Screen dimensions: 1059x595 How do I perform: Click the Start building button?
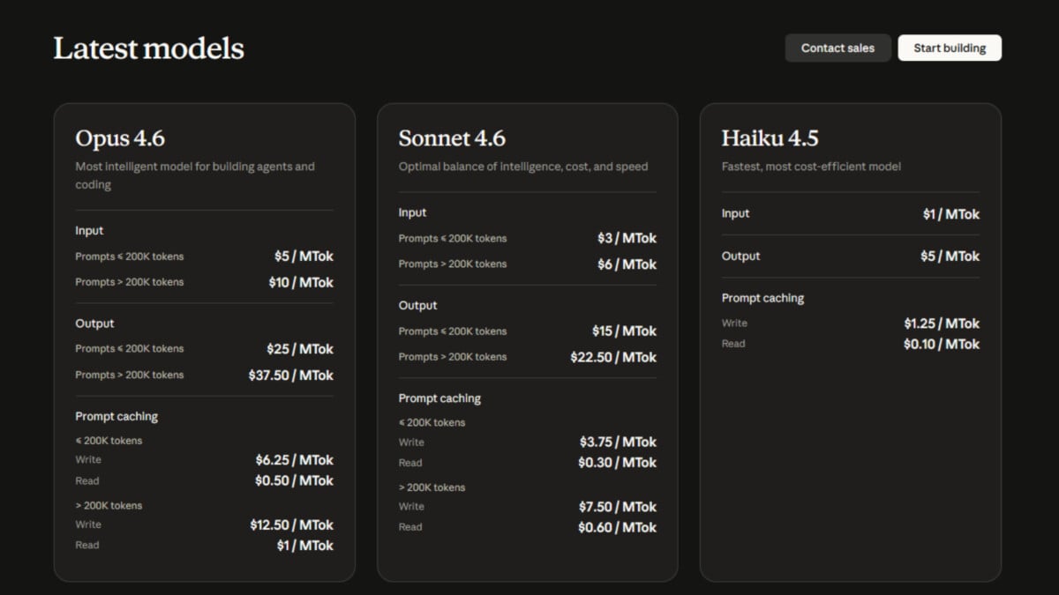pyautogui.click(x=950, y=48)
